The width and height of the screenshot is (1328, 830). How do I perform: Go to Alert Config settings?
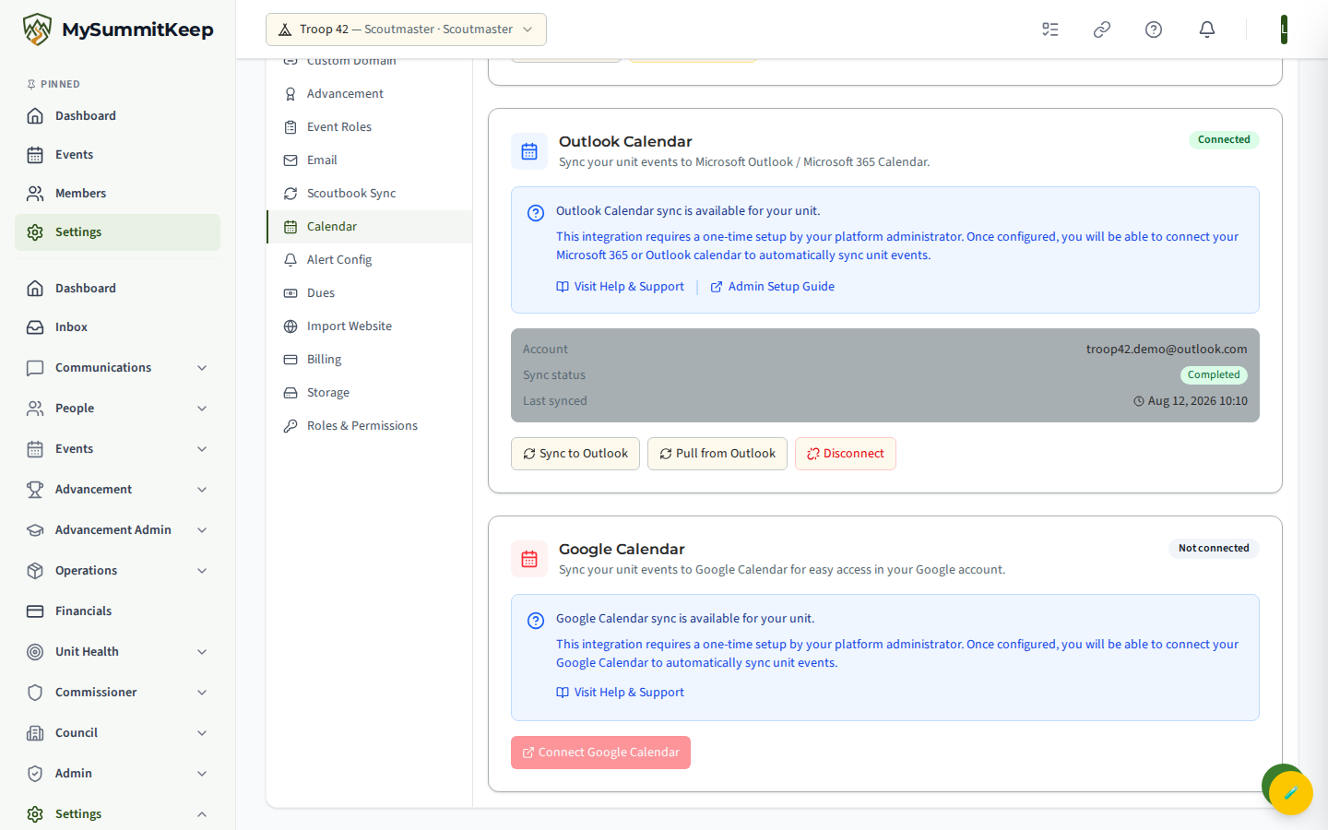point(370,260)
